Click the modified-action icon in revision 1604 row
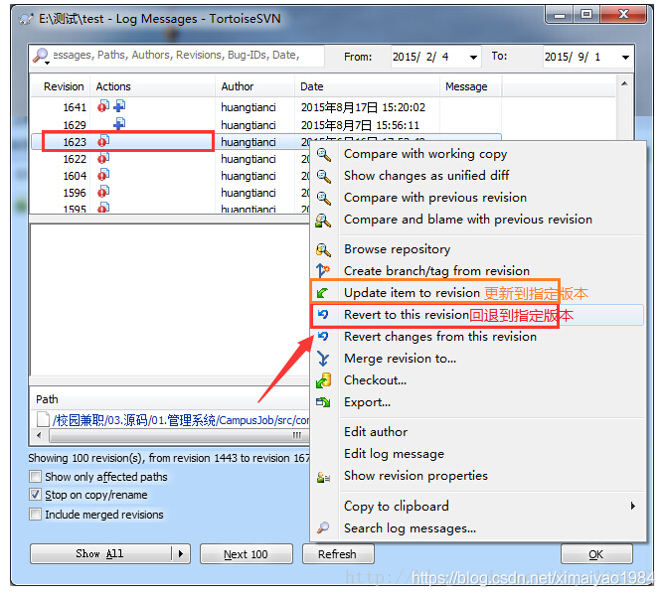The image size is (665, 597). 103,175
